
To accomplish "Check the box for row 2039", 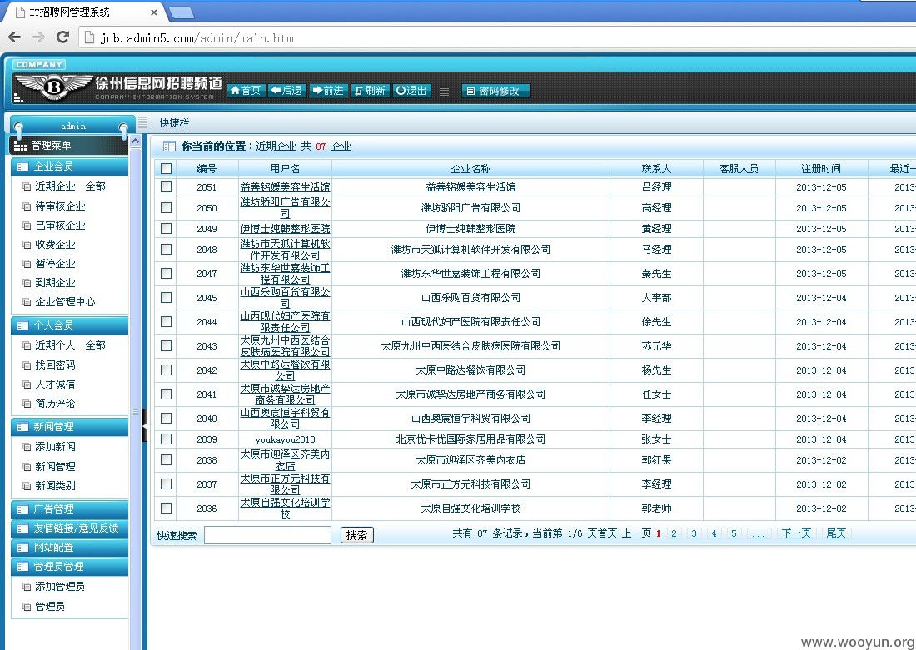I will 166,439.
